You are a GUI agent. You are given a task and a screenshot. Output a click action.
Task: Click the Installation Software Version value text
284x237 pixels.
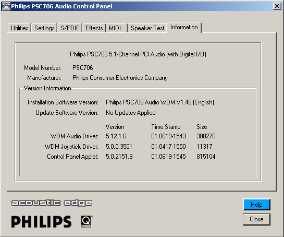(160, 102)
